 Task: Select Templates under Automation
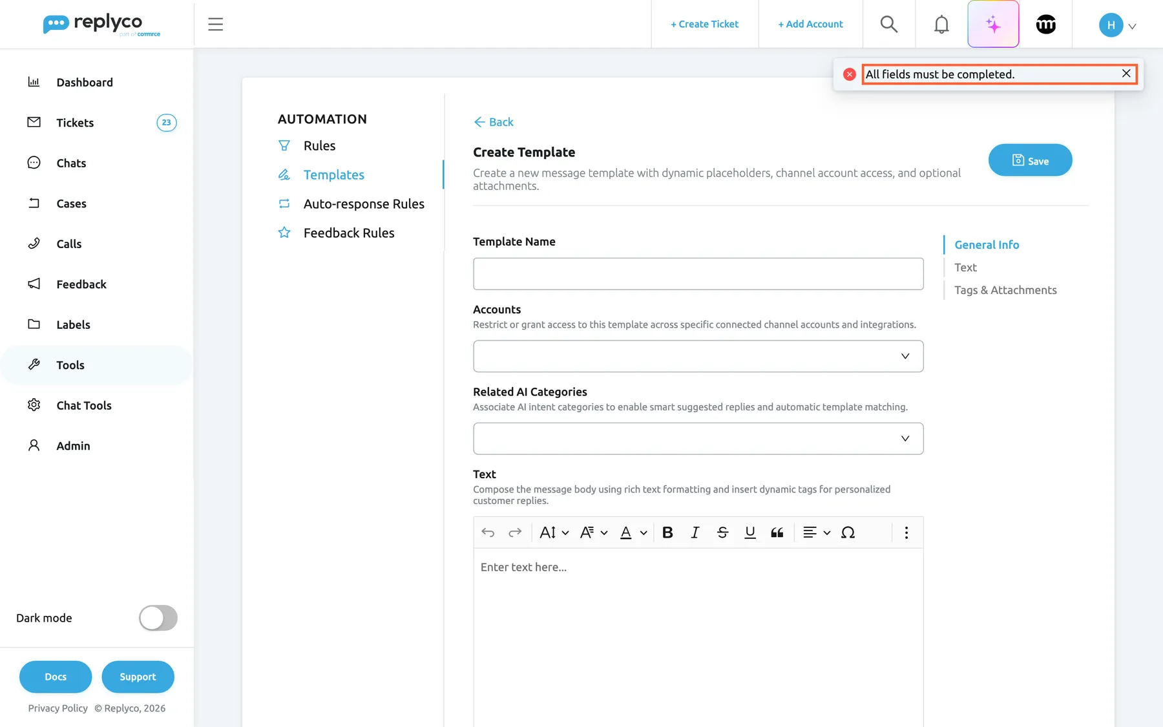(x=333, y=174)
